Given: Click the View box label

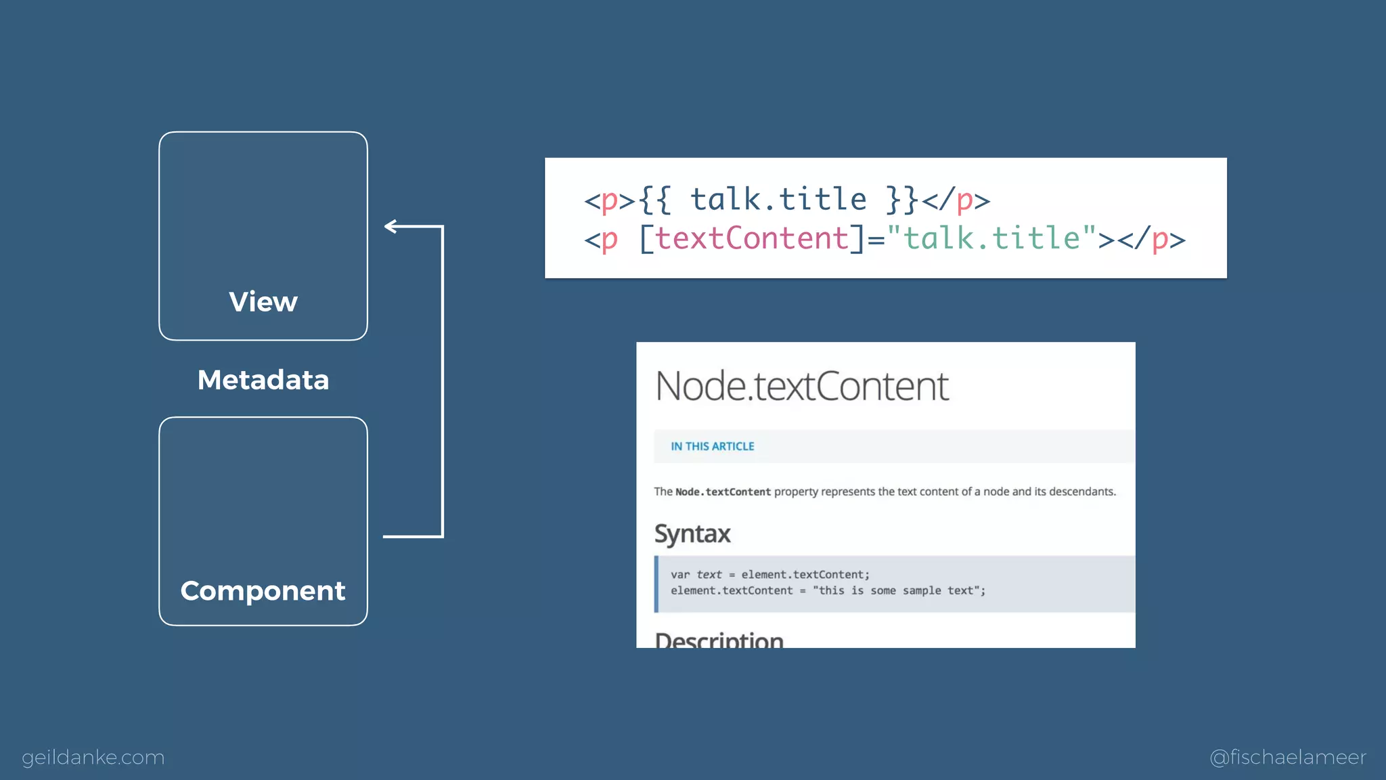Looking at the screenshot, I should coord(263,302).
